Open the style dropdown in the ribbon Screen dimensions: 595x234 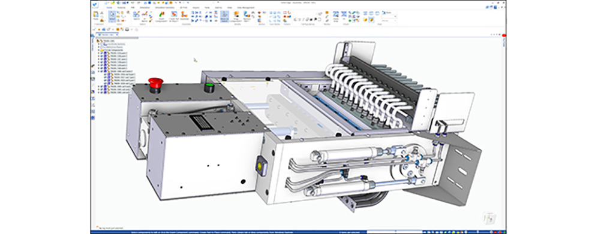(389, 16)
